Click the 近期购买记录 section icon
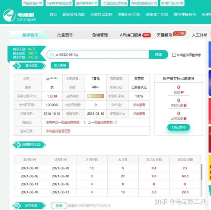This screenshot has width=211, height=210. (16, 144)
